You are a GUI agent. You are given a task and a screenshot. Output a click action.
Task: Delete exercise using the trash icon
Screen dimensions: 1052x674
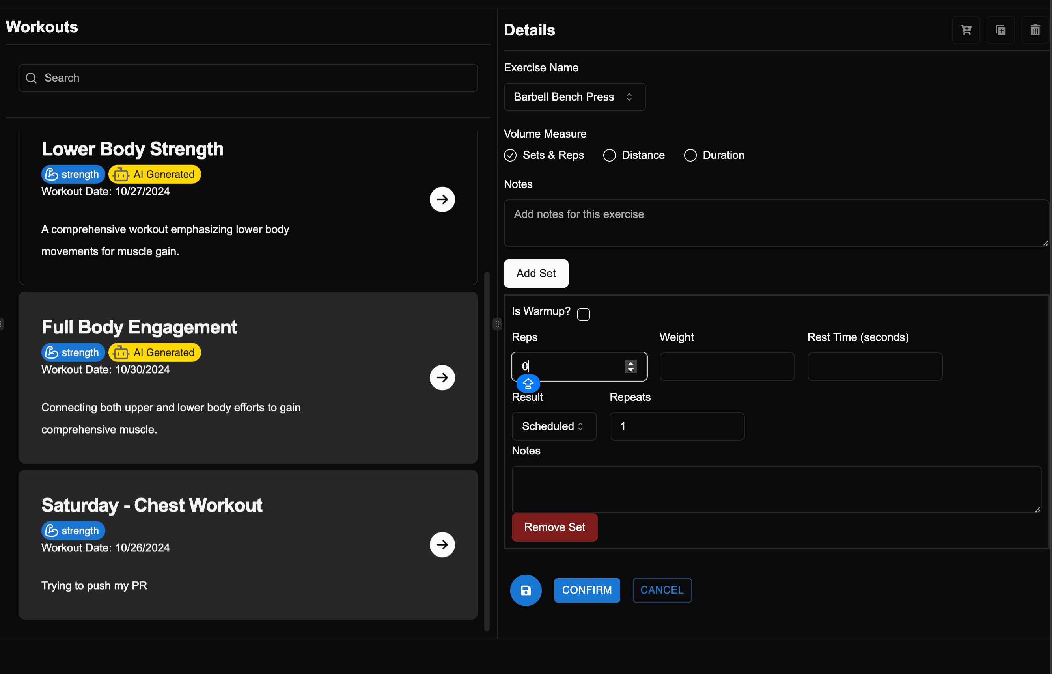(1035, 30)
